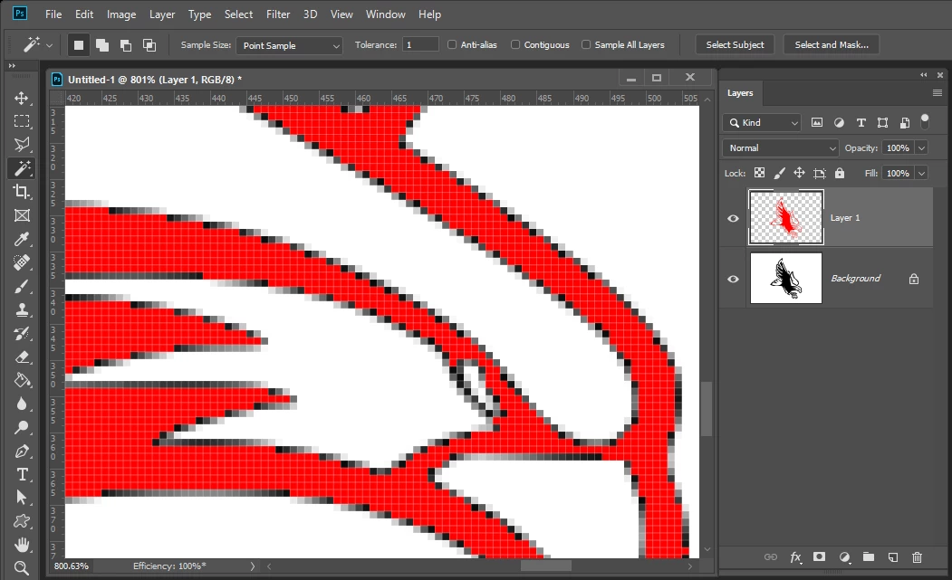The width and height of the screenshot is (952, 580).
Task: Expand the toolbar double arrows
Action: 12,65
